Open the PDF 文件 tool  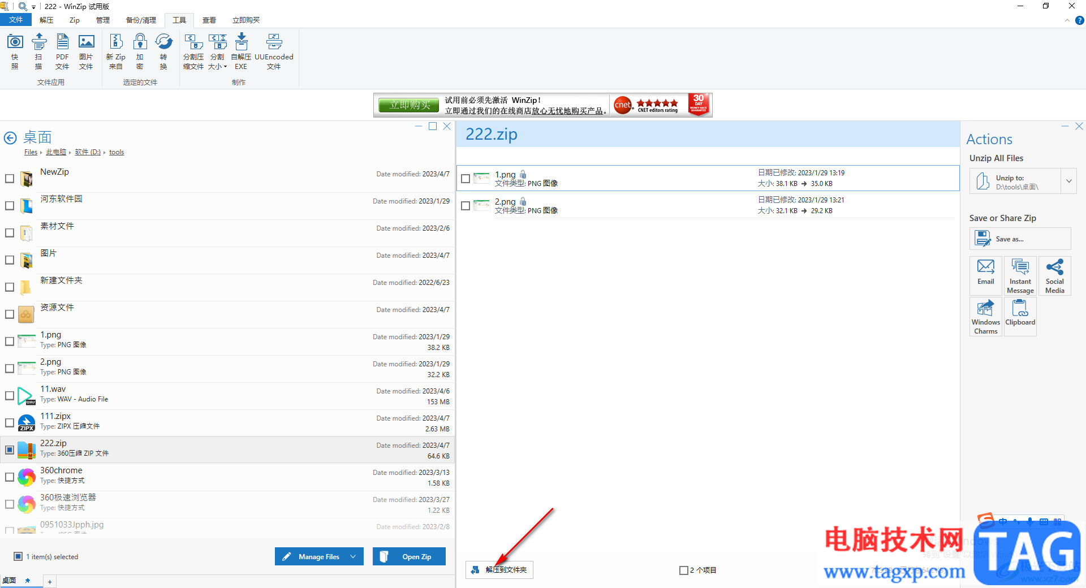point(62,51)
